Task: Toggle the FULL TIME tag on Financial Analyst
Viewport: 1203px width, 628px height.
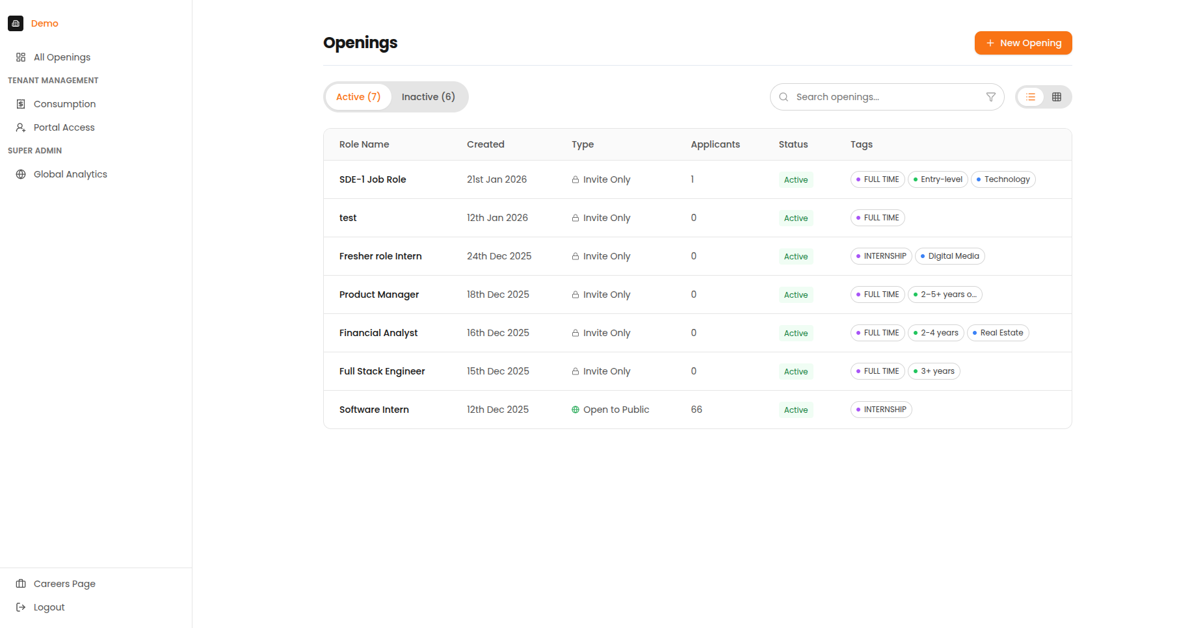Action: pos(877,332)
